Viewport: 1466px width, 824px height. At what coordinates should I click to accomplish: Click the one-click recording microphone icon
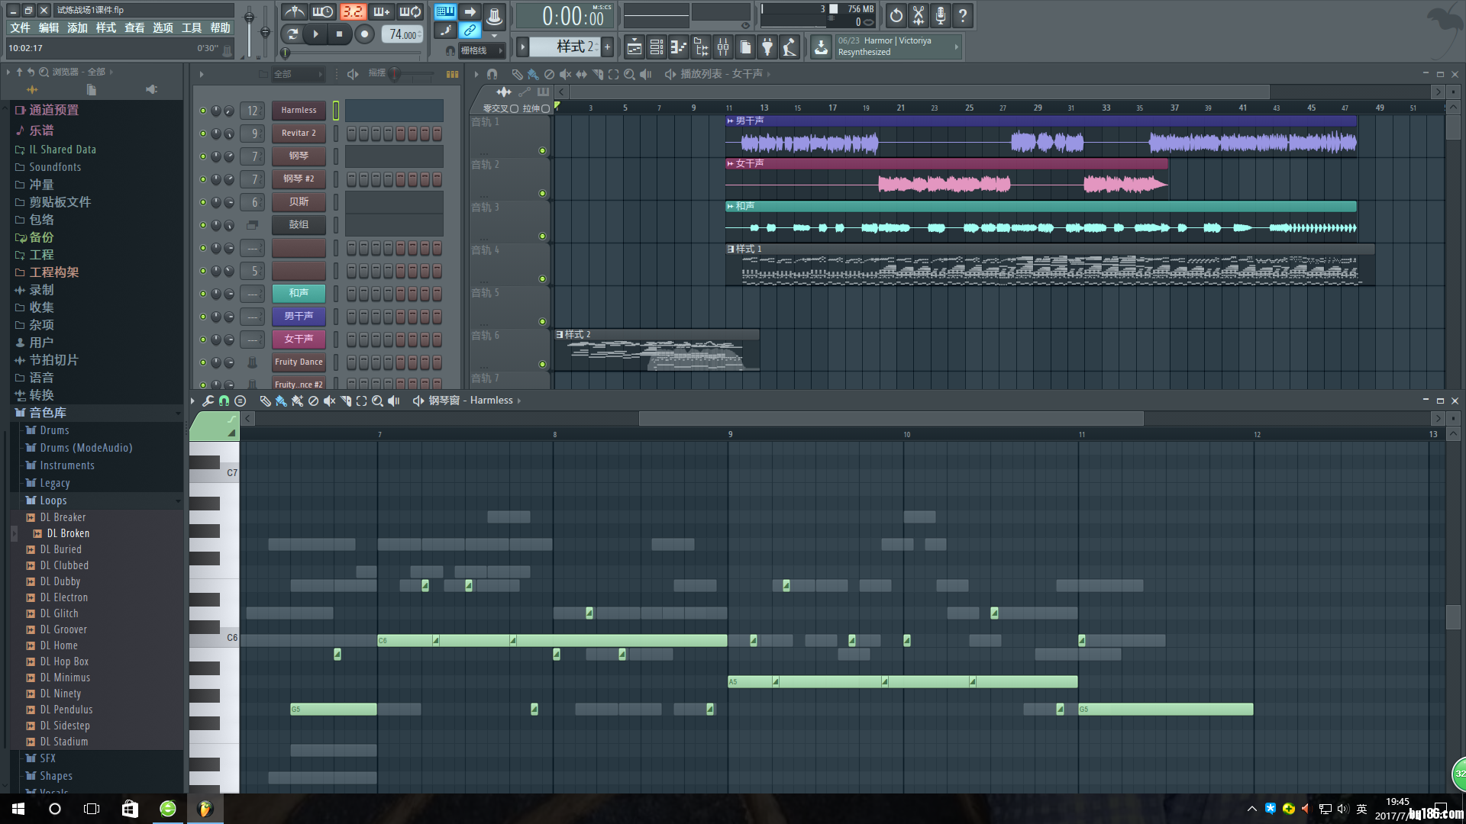tap(941, 15)
